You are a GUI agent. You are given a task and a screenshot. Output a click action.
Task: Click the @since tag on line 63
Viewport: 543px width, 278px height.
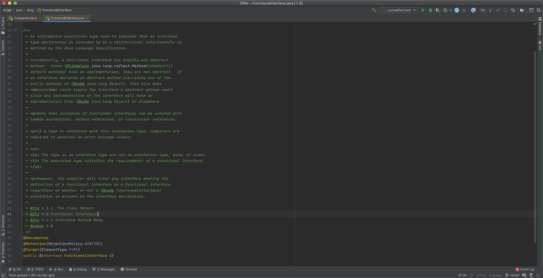(x=37, y=226)
